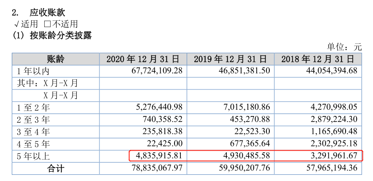
Task: Click the value 4,930,485.58
Action: [247, 156]
